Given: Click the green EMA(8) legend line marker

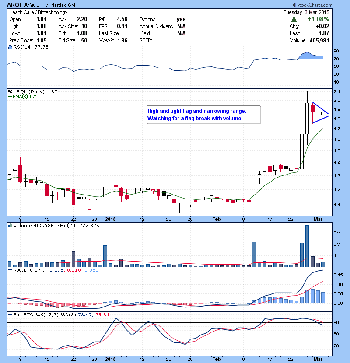Looking at the screenshot, I should tap(10, 97).
